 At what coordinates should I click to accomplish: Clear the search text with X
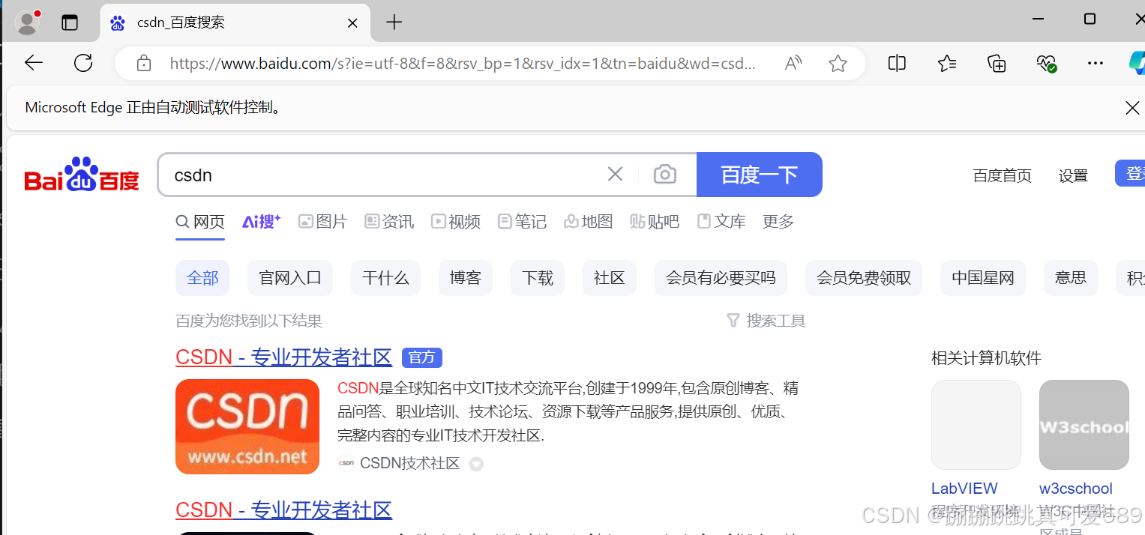(615, 175)
